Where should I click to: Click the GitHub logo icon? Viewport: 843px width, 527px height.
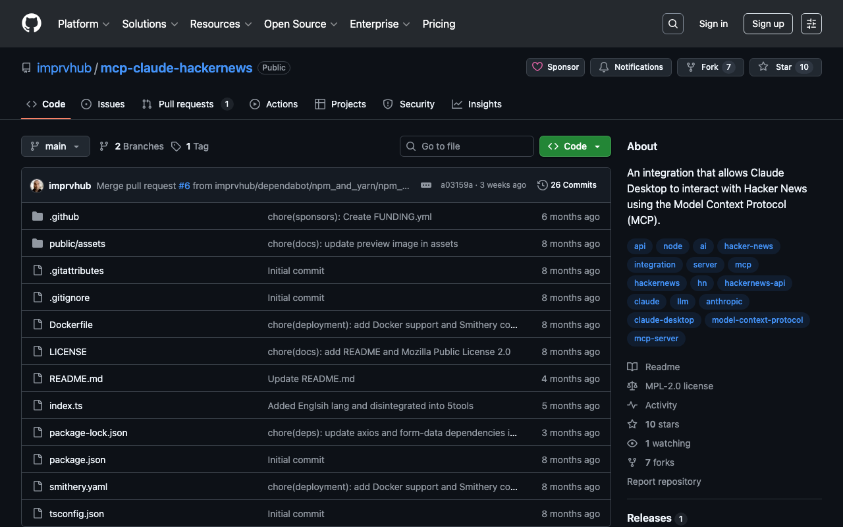[32, 24]
